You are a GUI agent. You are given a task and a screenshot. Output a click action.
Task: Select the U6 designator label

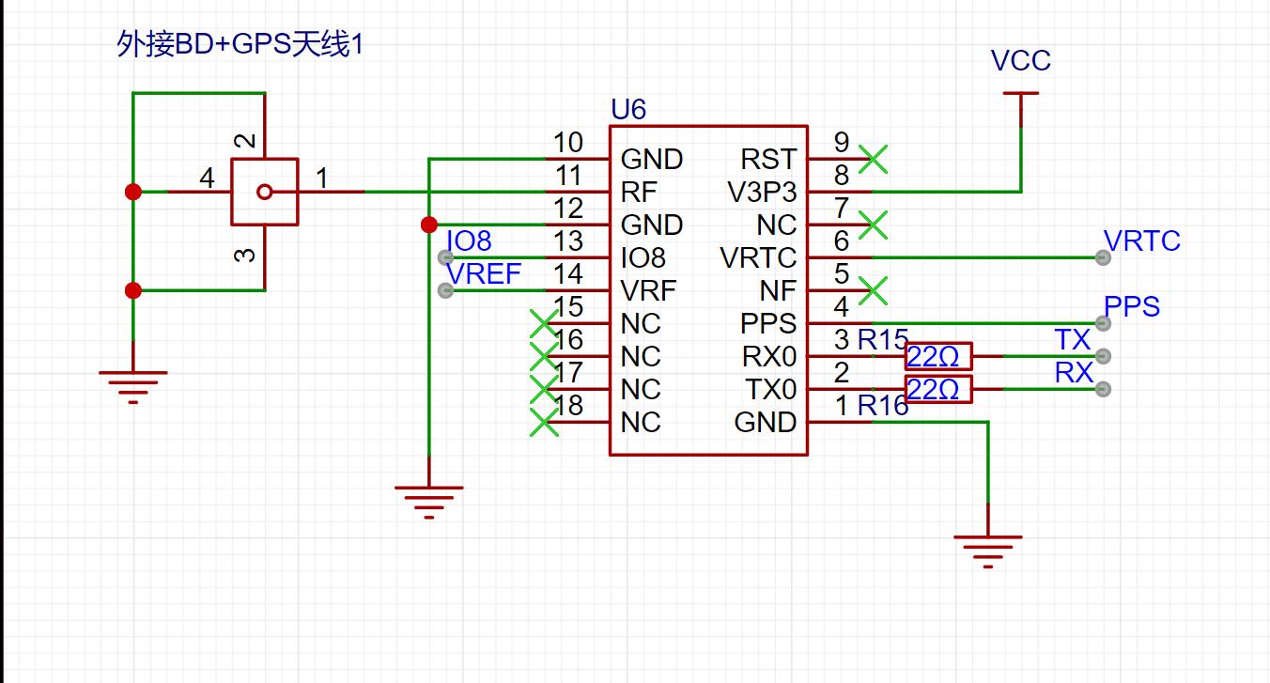point(628,110)
